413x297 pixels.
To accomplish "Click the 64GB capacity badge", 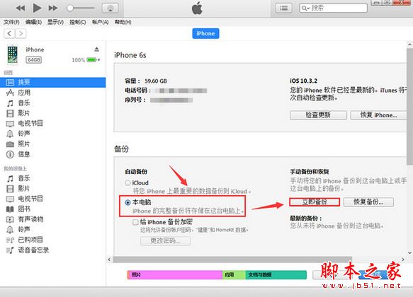I will point(34,60).
